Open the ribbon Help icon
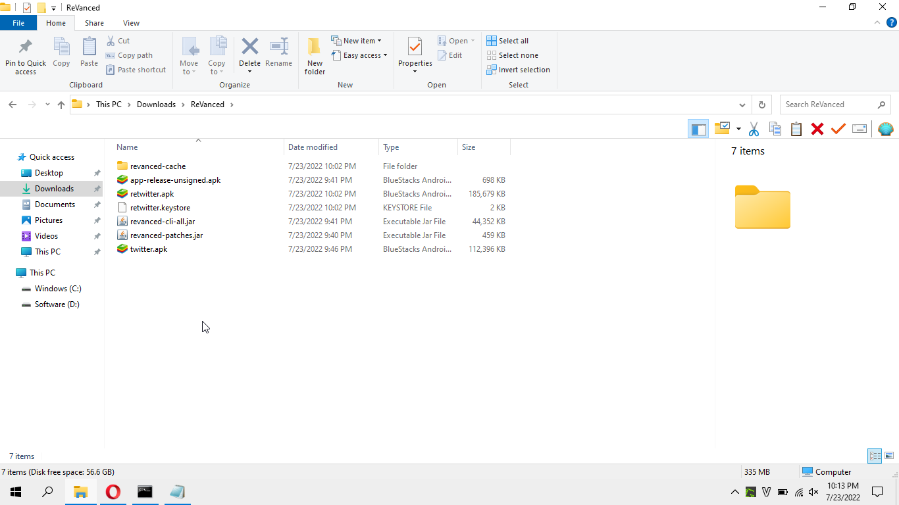Screen dimensions: 899x505 pos(892,22)
